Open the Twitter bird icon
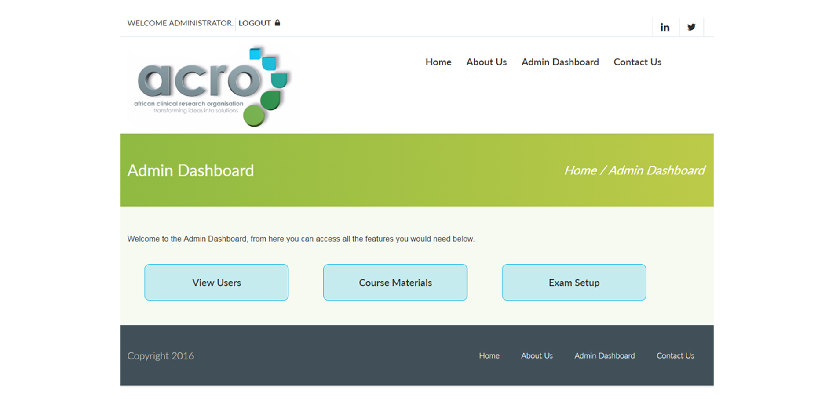Image resolution: width=836 pixels, height=399 pixels. (691, 27)
